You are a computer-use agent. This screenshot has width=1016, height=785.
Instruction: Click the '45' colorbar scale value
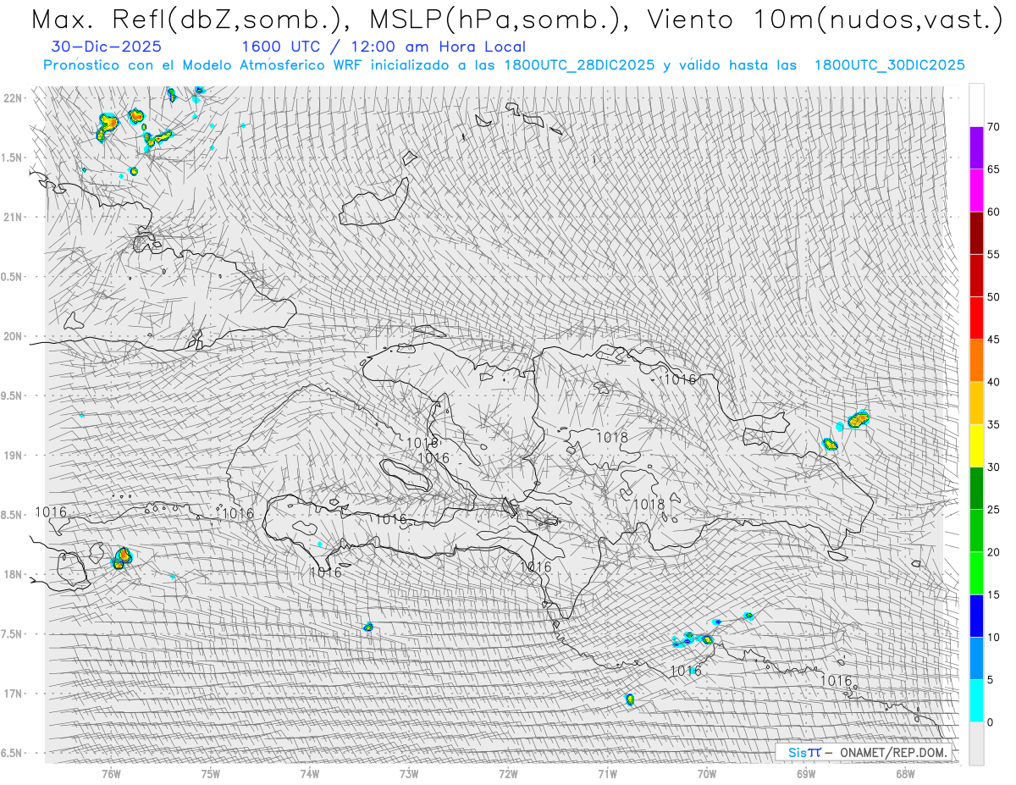(x=993, y=340)
